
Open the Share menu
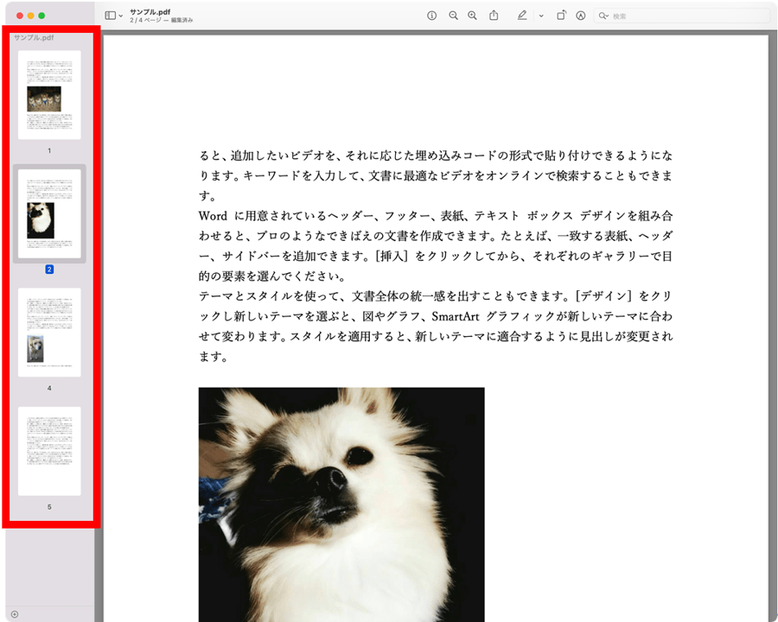494,16
